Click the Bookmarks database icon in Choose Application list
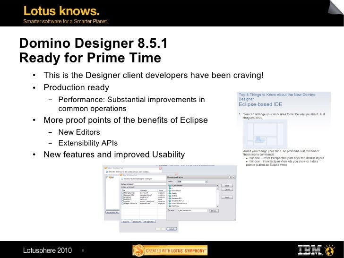Screen dimensions: 344x258 point(170,190)
